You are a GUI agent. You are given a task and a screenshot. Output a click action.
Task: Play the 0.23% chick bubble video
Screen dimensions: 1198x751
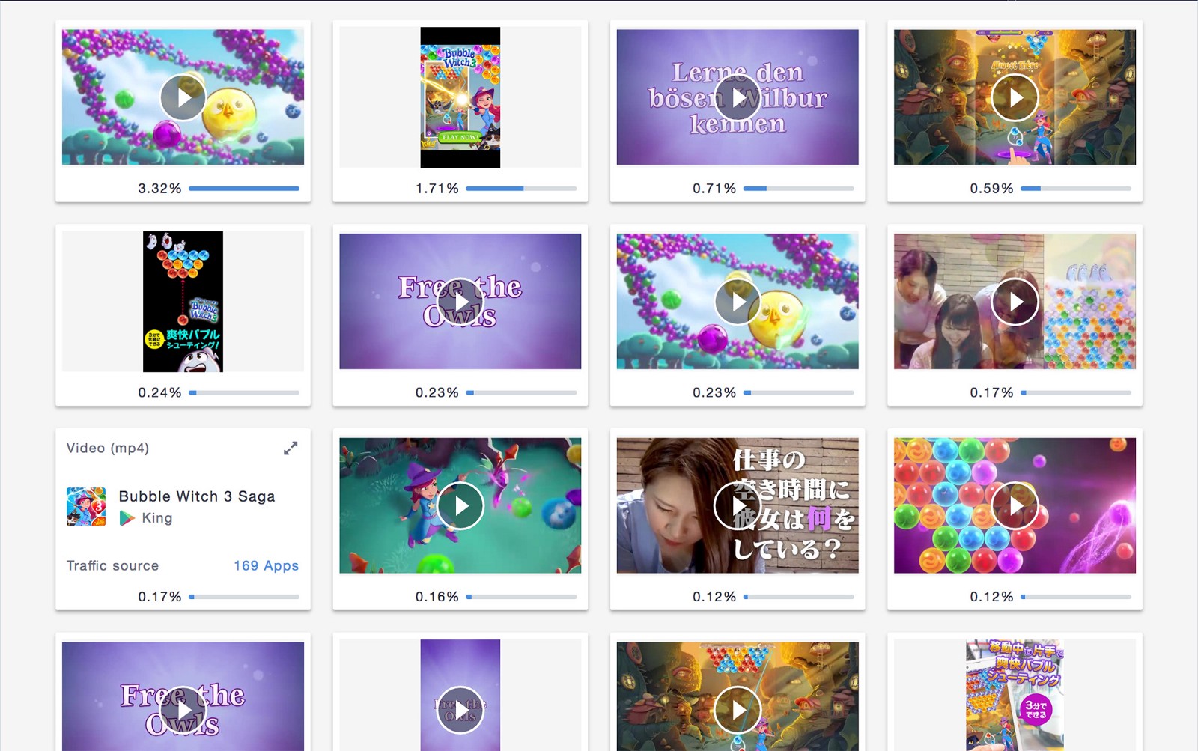coord(738,302)
